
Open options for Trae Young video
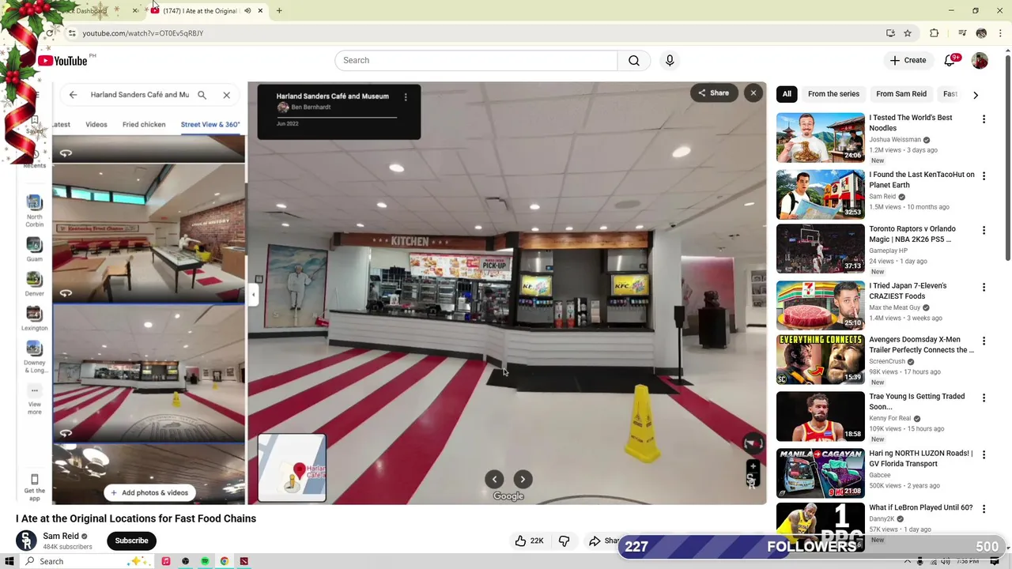pos(984,398)
